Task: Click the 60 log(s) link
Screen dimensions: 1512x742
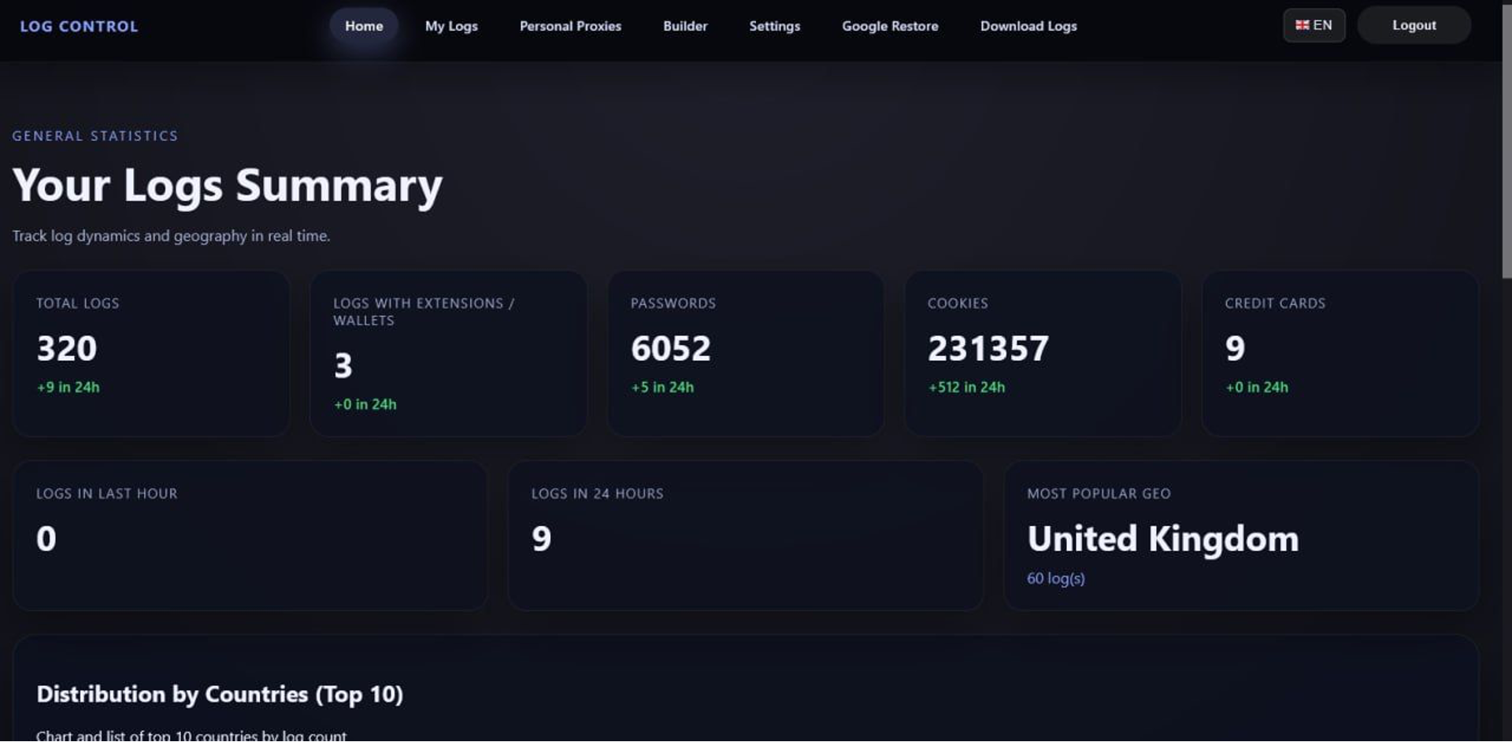Action: 1055,578
